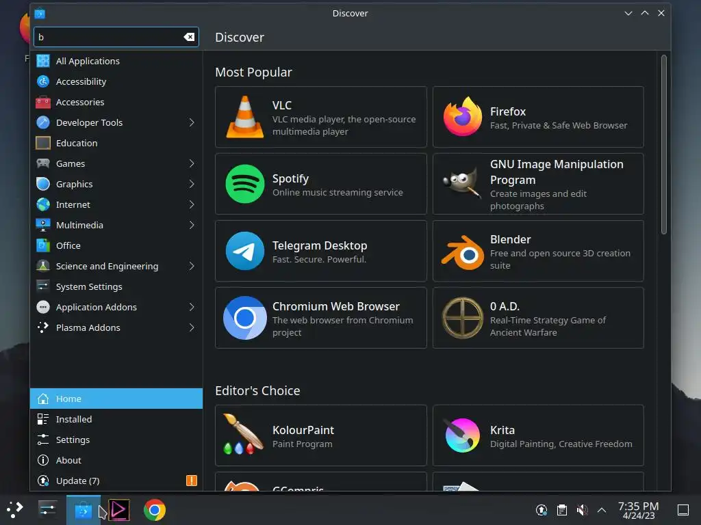701x525 pixels.
Task: Open Update (7) page
Action: (x=116, y=481)
